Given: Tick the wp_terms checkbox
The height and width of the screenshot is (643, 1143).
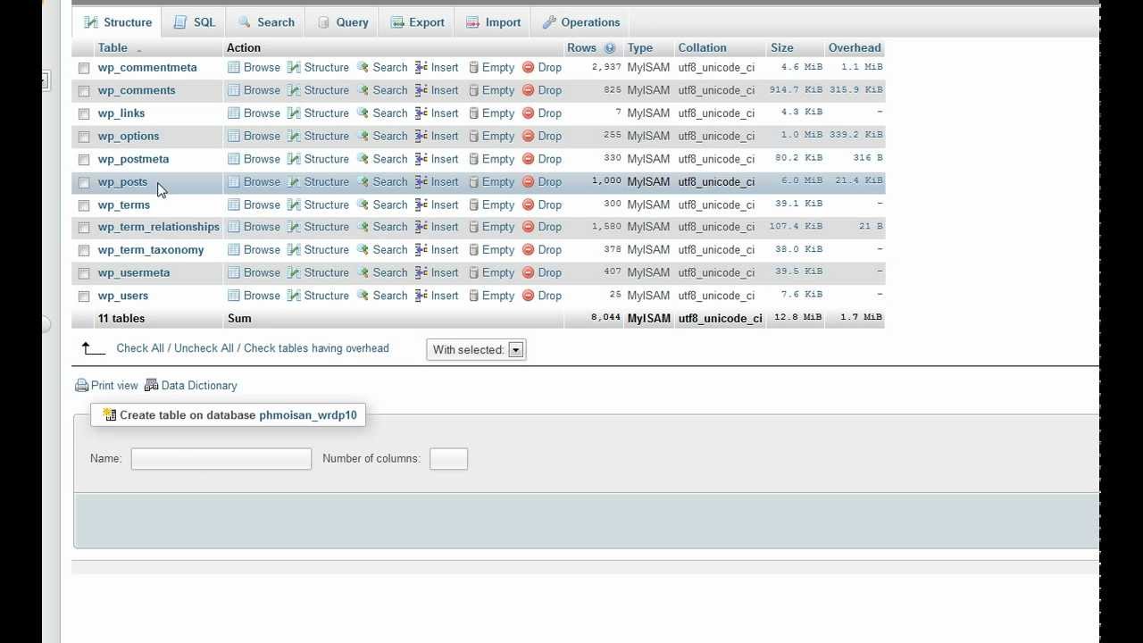Looking at the screenshot, I should pyautogui.click(x=84, y=205).
